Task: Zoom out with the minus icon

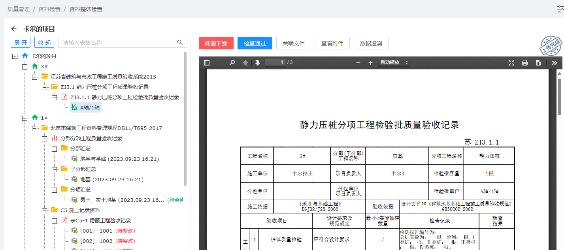Action: click(358, 62)
